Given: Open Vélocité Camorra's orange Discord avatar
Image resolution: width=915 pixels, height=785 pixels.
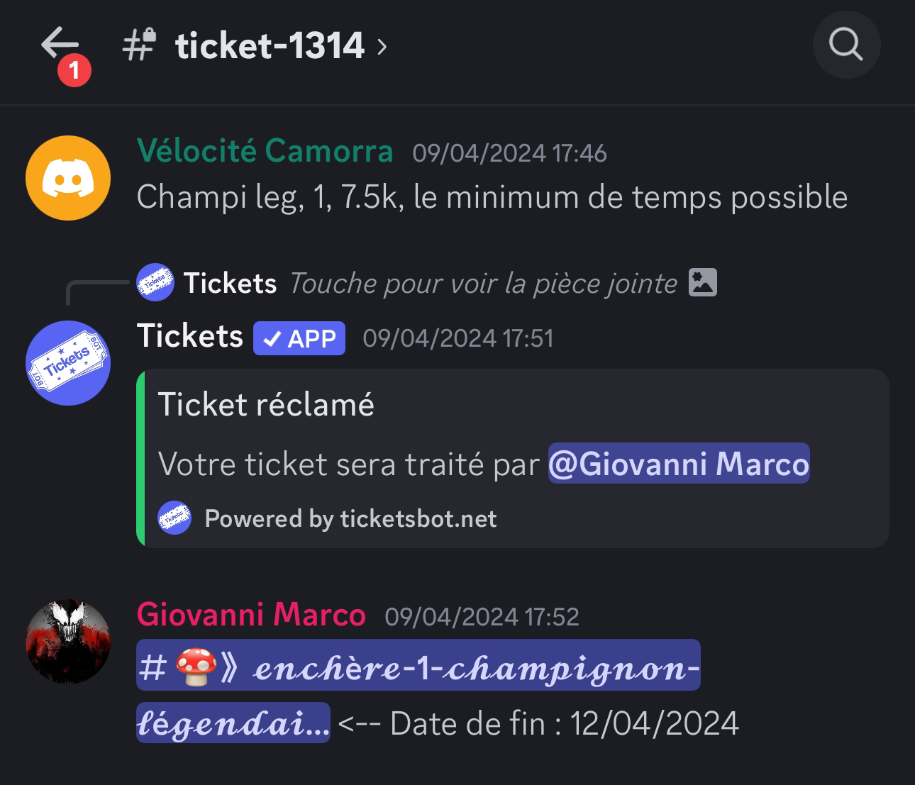Looking at the screenshot, I should (x=68, y=178).
